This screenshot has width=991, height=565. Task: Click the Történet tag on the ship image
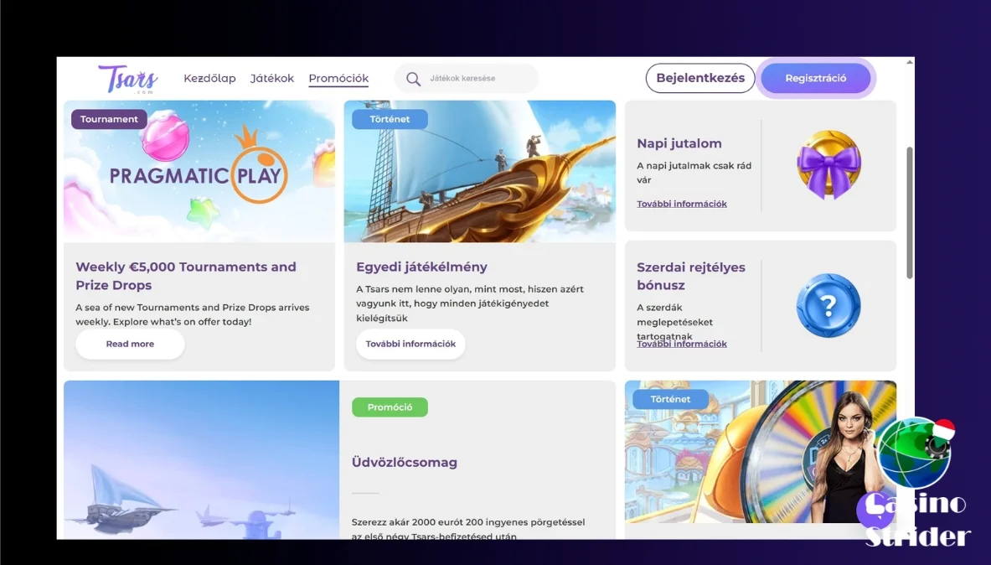[390, 119]
